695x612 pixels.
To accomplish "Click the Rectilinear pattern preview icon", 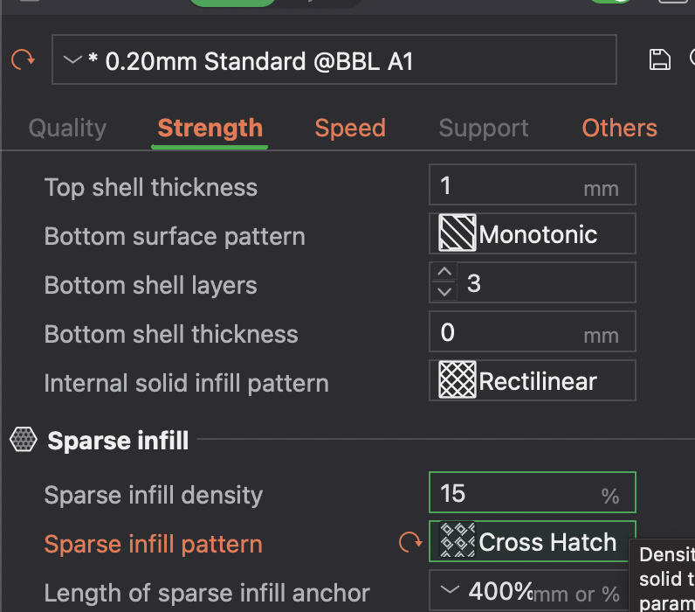I will [458, 381].
